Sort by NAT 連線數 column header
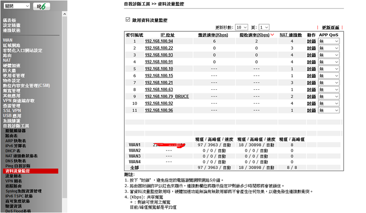Viewport: 366px width, 213px height. (289, 34)
